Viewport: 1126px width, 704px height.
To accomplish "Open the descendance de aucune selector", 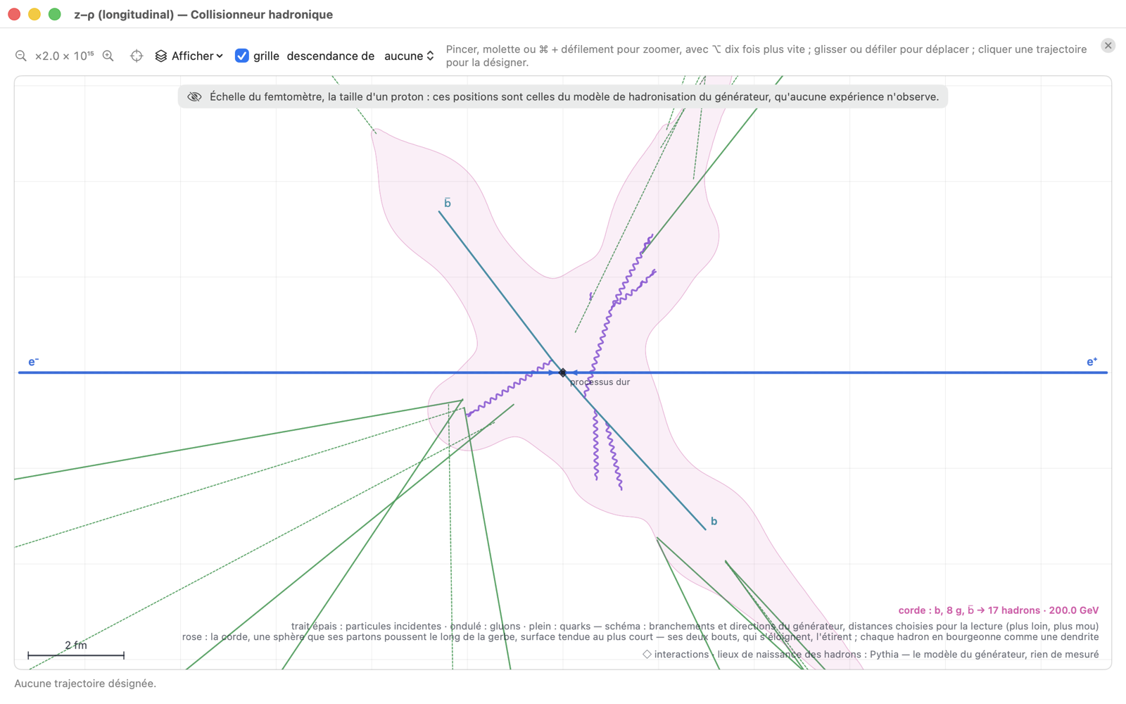I will (x=409, y=56).
